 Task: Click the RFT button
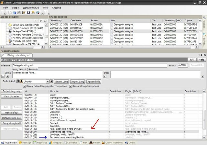click(x=192, y=60)
